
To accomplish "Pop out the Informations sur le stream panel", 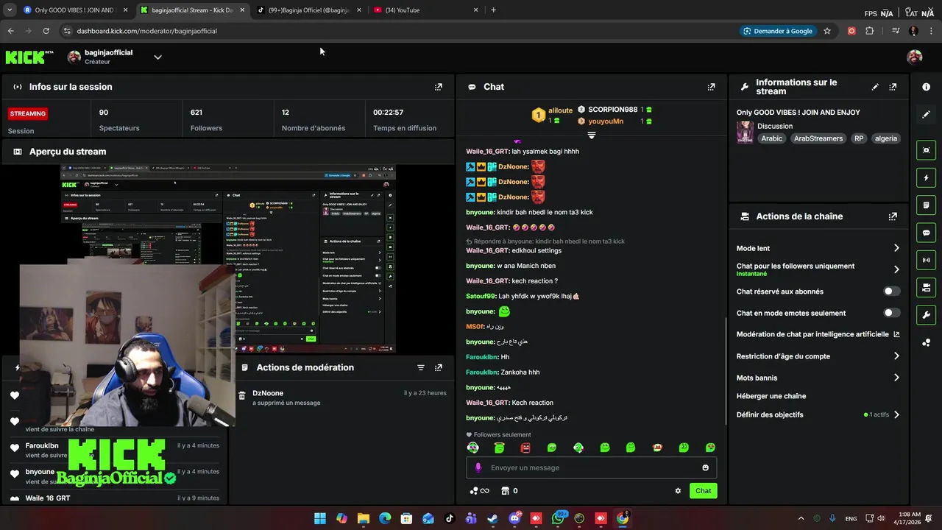I will coord(893,87).
